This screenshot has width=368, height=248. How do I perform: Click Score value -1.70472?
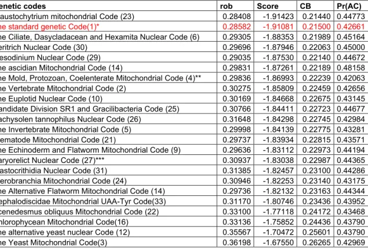coord(278,232)
